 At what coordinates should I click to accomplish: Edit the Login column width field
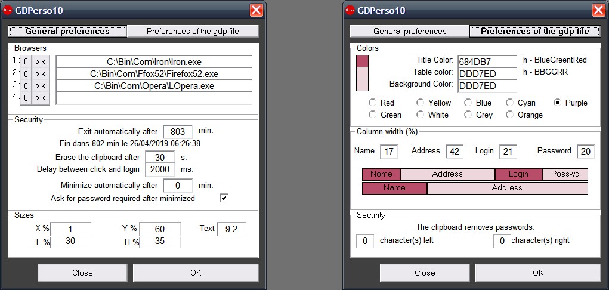508,152
